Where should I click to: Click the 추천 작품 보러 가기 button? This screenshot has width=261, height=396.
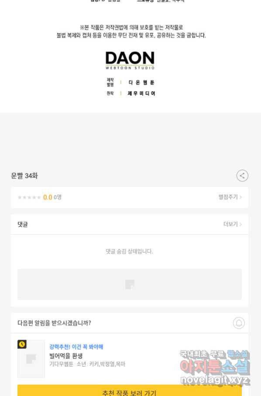point(130,390)
